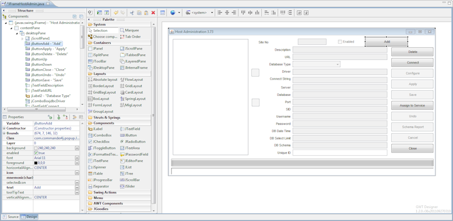Image resolution: width=453 pixels, height=221 pixels.
Task: Collapse the contentPane tree node
Action: click(12, 28)
